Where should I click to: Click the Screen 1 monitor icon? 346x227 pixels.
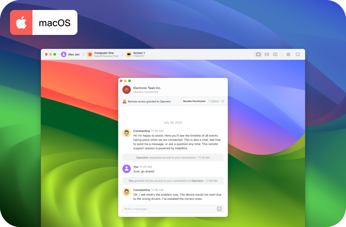(x=129, y=55)
